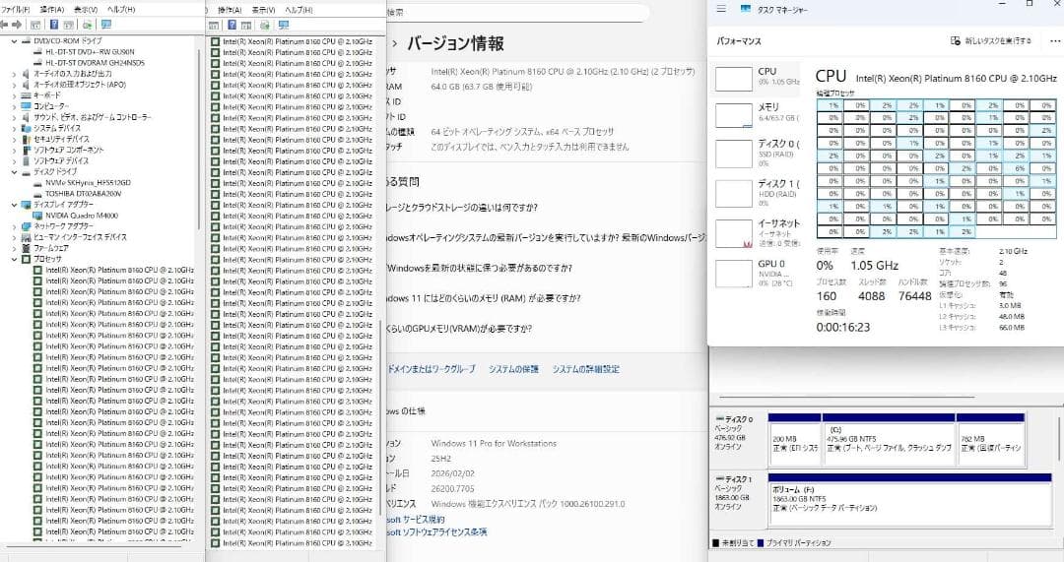Expand the ソフトウェア デバイス node
Image resolution: width=1064 pixels, height=562 pixels.
click(x=14, y=161)
